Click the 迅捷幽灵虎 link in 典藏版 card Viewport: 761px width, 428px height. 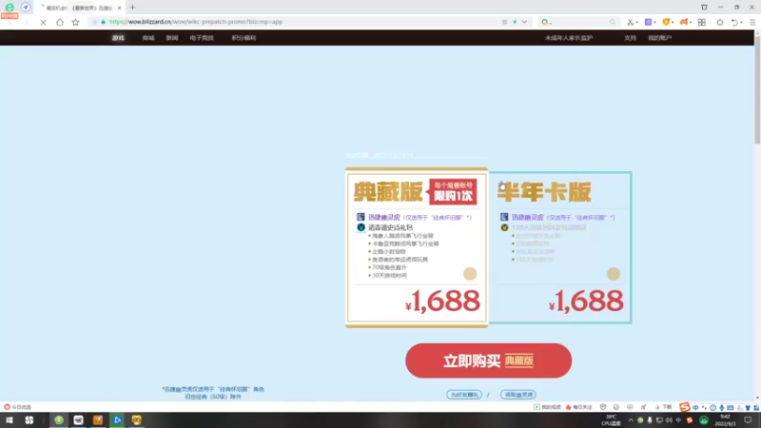[384, 218]
